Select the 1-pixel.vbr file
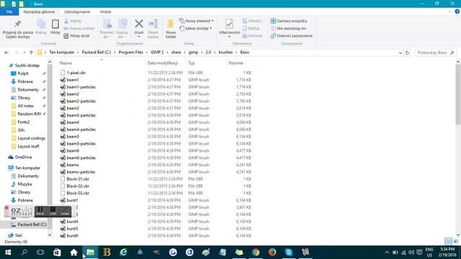 pos(76,73)
